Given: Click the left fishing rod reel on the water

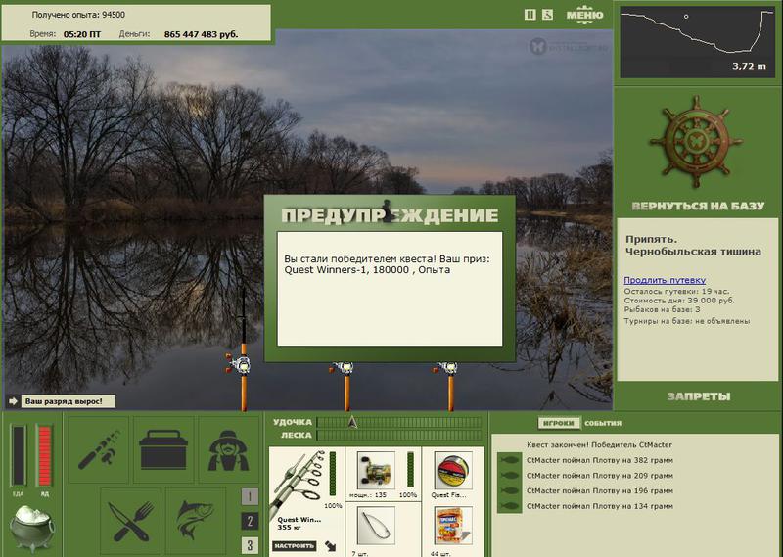Looking at the screenshot, I should pyautogui.click(x=238, y=364).
